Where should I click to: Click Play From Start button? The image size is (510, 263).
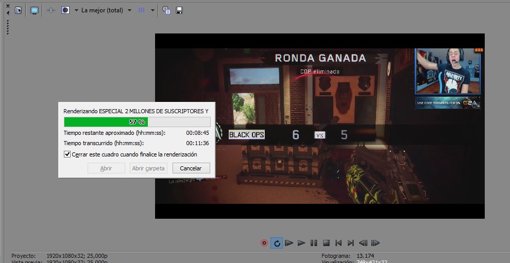click(289, 243)
